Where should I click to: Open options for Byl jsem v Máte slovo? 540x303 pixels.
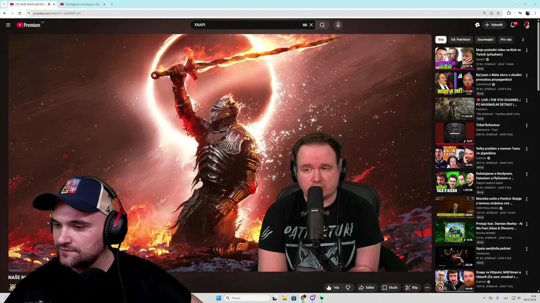click(526, 75)
